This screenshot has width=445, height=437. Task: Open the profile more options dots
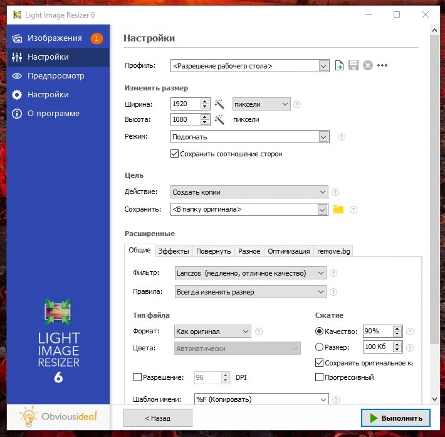point(382,65)
